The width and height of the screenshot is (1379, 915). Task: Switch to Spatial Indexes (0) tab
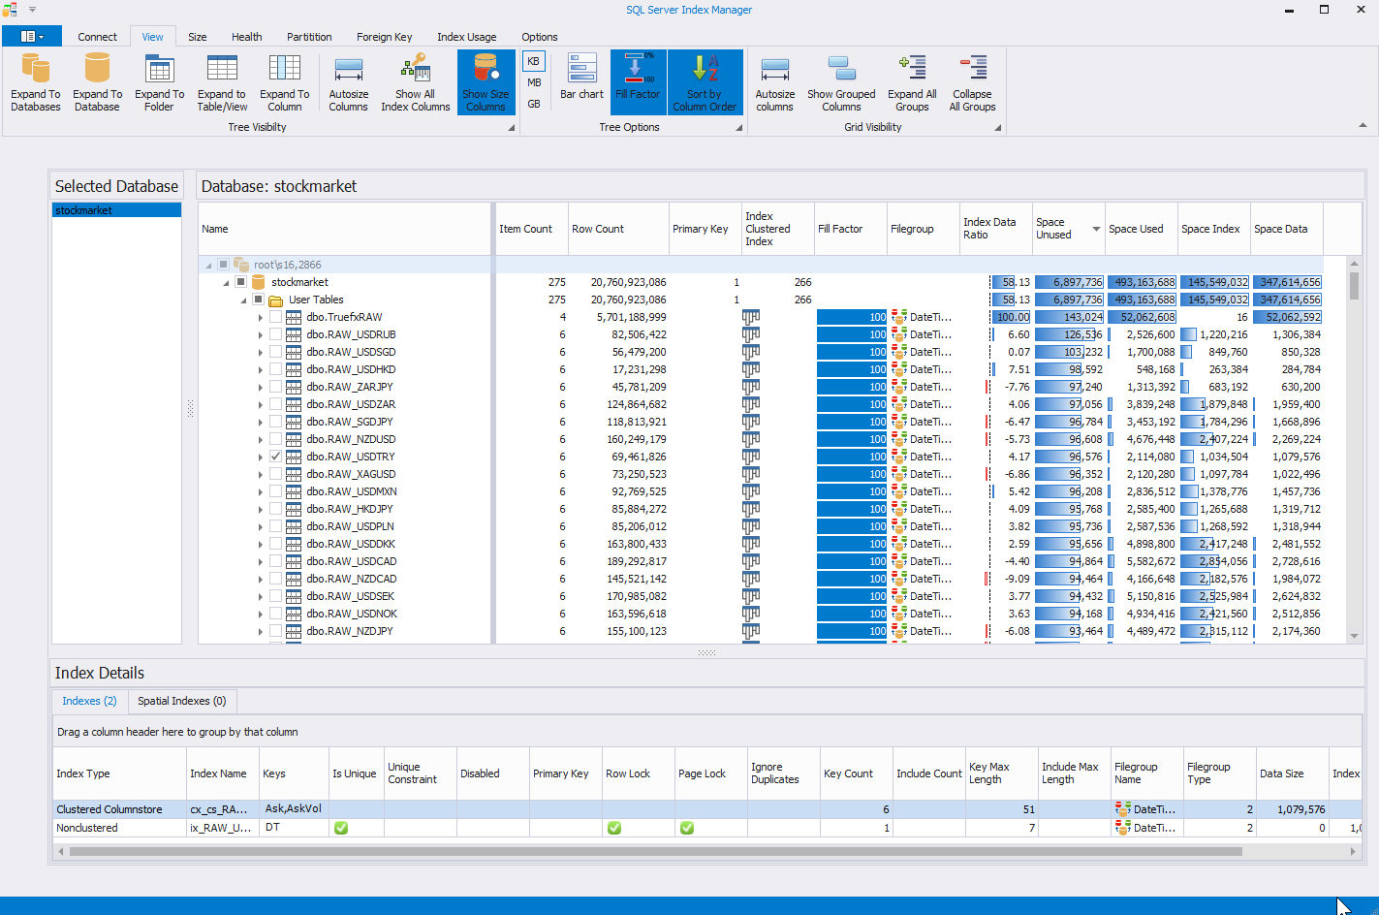(x=181, y=701)
